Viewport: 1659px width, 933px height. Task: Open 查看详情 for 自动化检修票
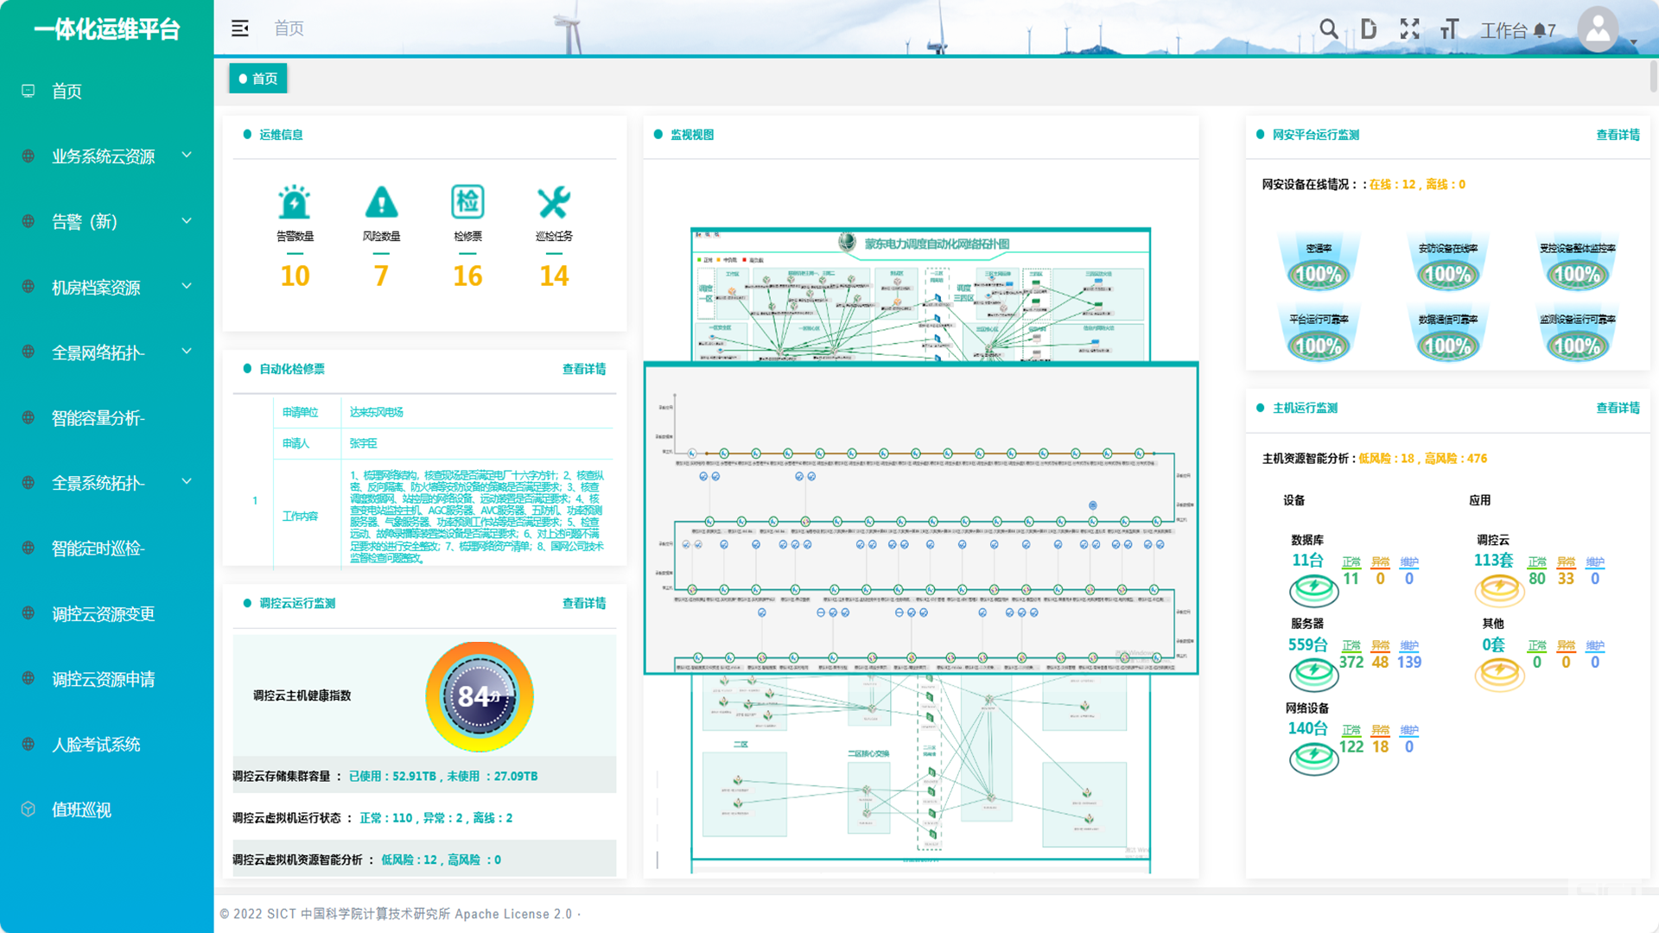click(584, 369)
